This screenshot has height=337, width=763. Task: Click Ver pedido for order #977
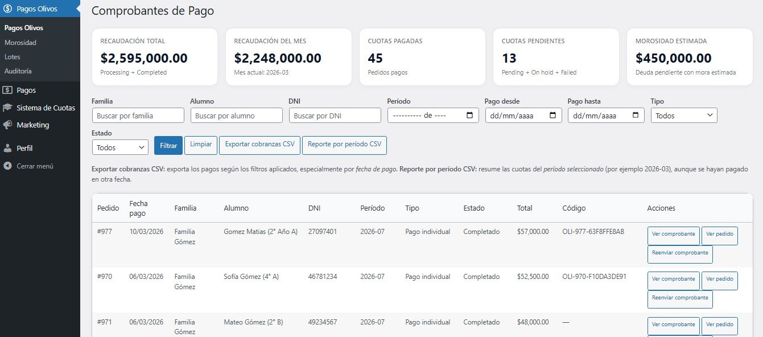pos(719,236)
